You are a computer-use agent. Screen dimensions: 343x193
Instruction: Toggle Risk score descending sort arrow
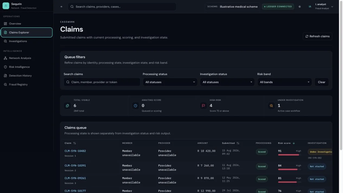tap(294, 143)
